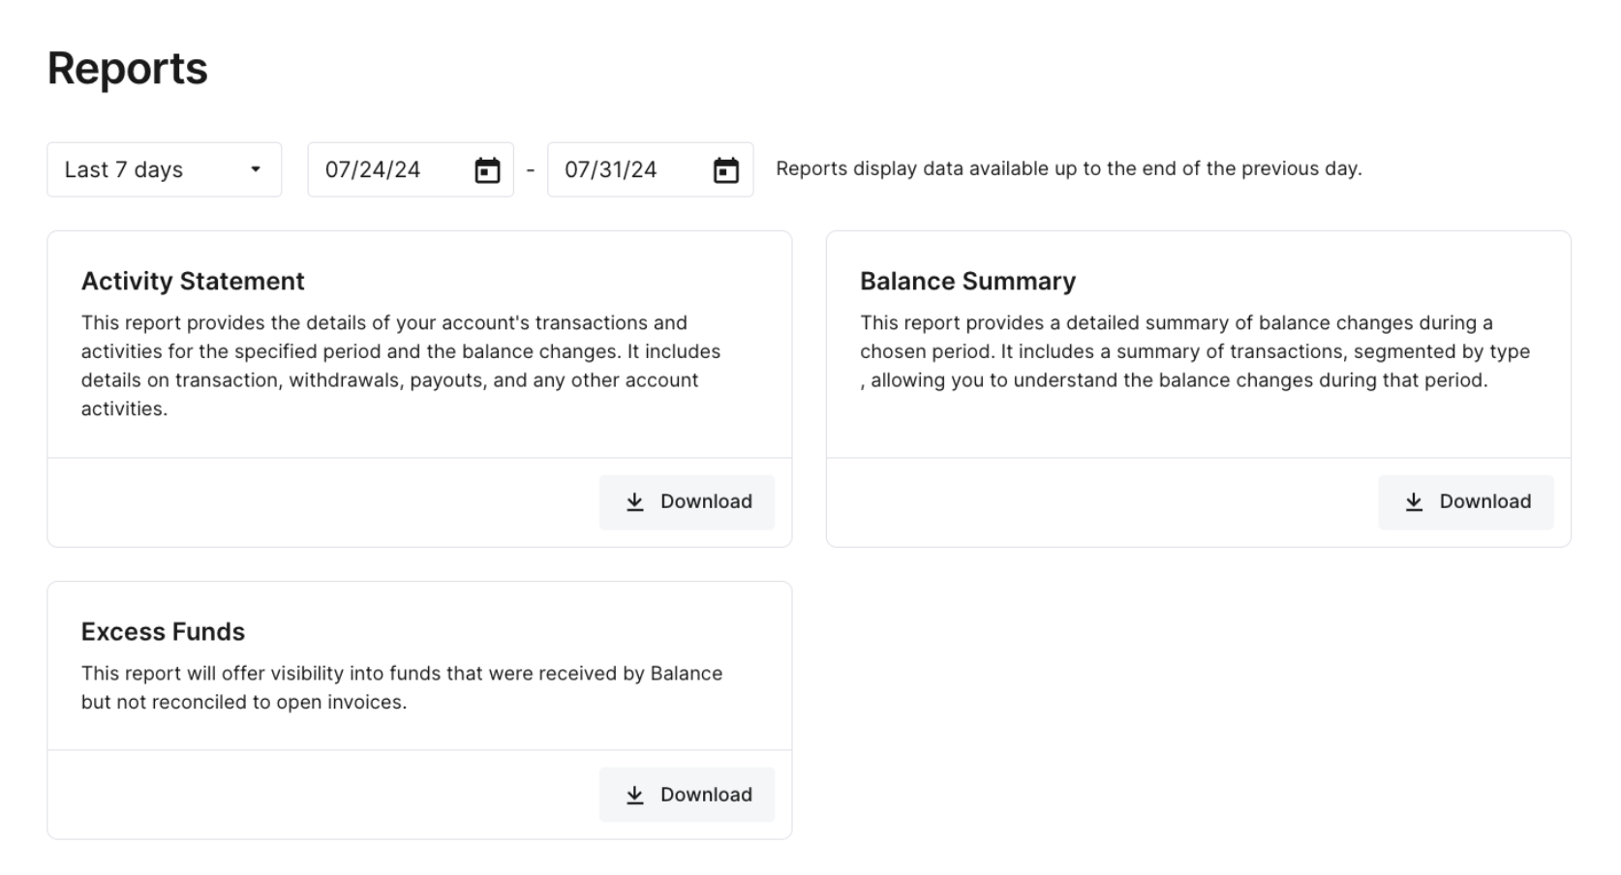Click the Activity Statement description paragraph
The height and width of the screenshot is (875, 1621).
point(401,366)
